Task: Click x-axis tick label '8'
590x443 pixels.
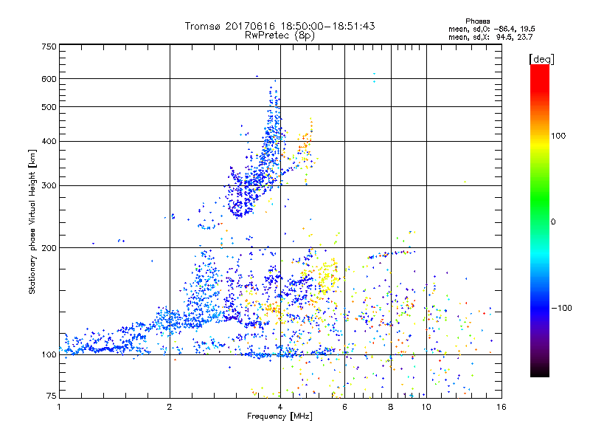Action: [x=391, y=407]
